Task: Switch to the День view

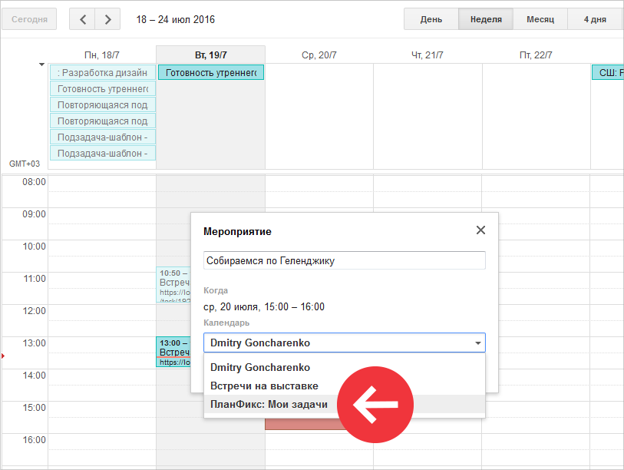Action: tap(431, 19)
